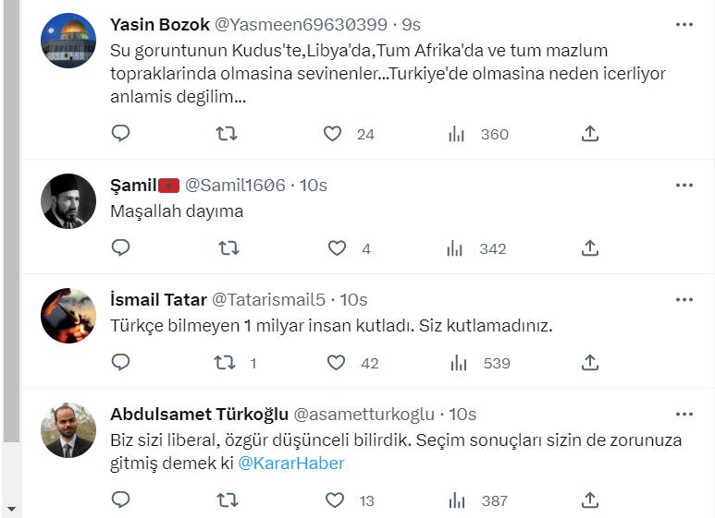Share Abdulsamet Türkoğlu's tweet
715x518 pixels.
pos(590,500)
